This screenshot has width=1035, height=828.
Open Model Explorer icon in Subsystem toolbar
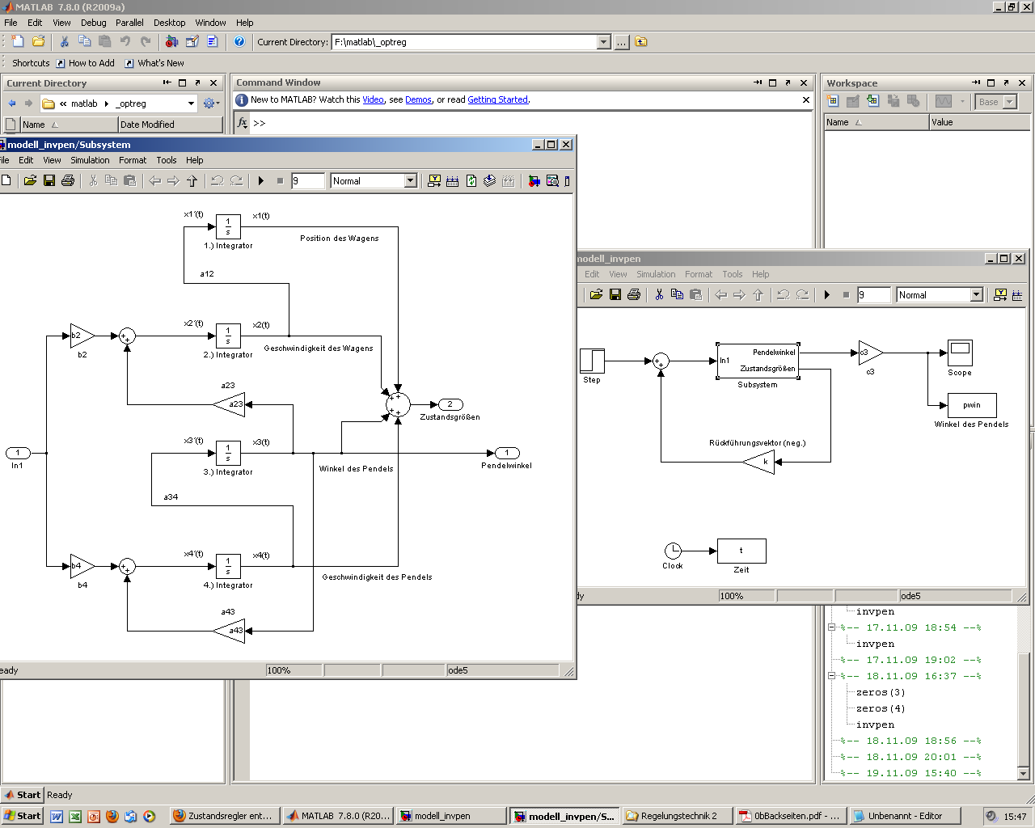coord(552,180)
